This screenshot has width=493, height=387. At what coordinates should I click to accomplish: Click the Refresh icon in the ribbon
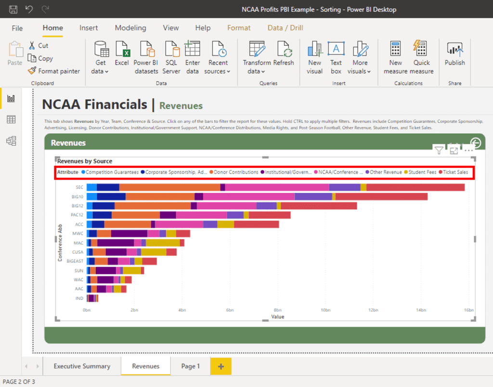284,55
